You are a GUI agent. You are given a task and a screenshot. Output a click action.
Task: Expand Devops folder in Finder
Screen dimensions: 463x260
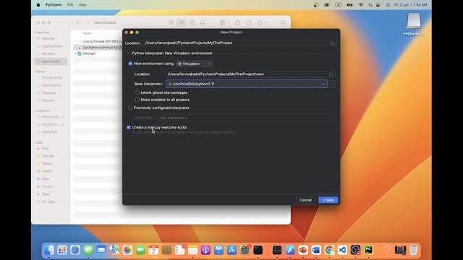click(x=75, y=53)
